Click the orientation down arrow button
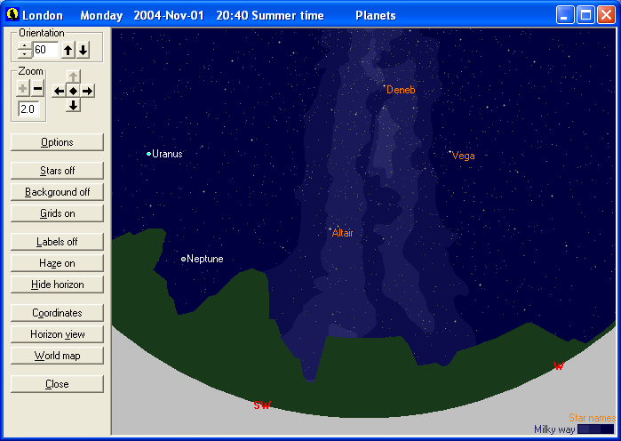621x441 pixels. click(x=83, y=51)
